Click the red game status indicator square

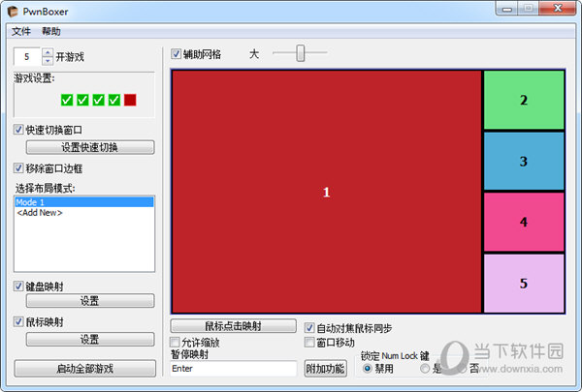(x=130, y=100)
